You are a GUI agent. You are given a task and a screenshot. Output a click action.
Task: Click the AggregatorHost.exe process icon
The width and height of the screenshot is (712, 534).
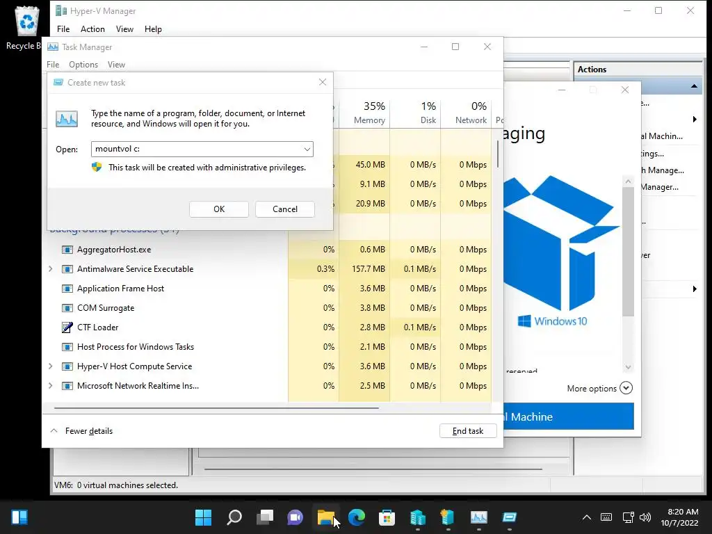(67, 250)
